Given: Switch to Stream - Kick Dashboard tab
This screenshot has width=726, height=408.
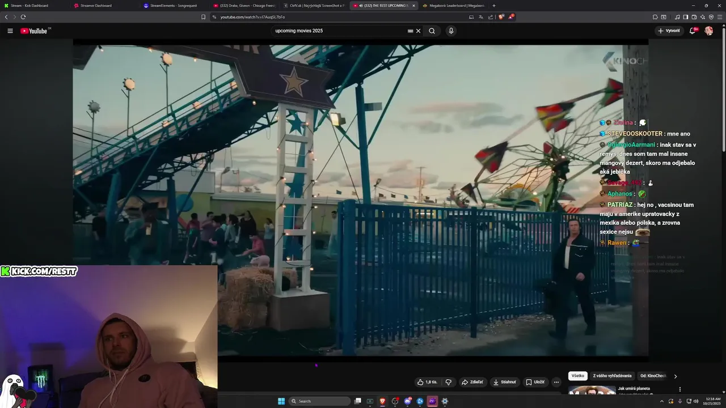Looking at the screenshot, I should pos(34,6).
